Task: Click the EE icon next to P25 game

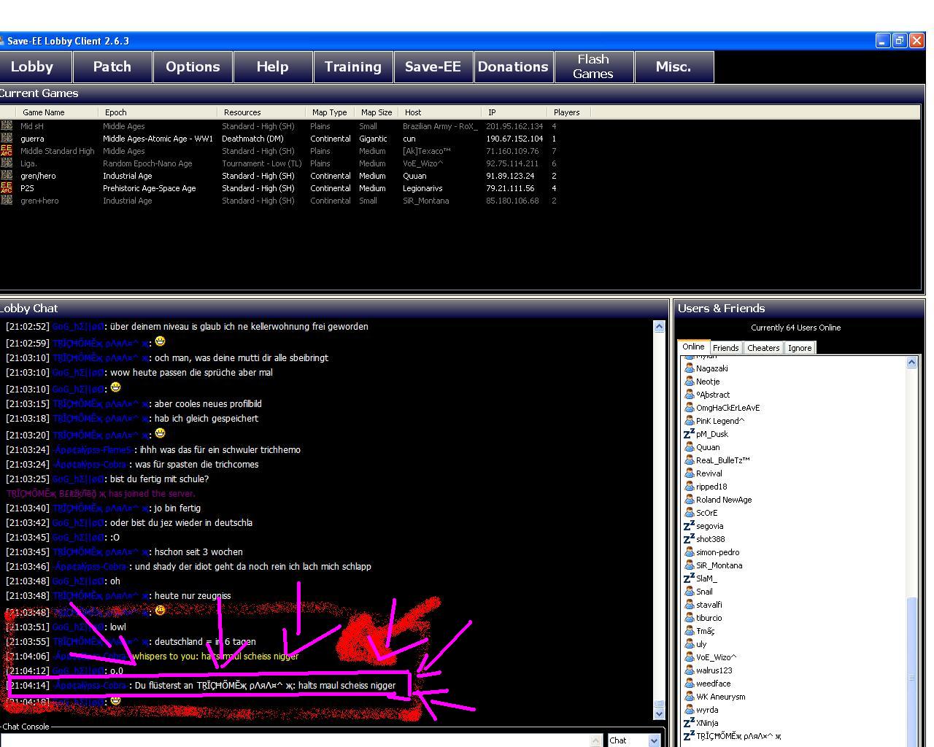Action: pos(7,188)
